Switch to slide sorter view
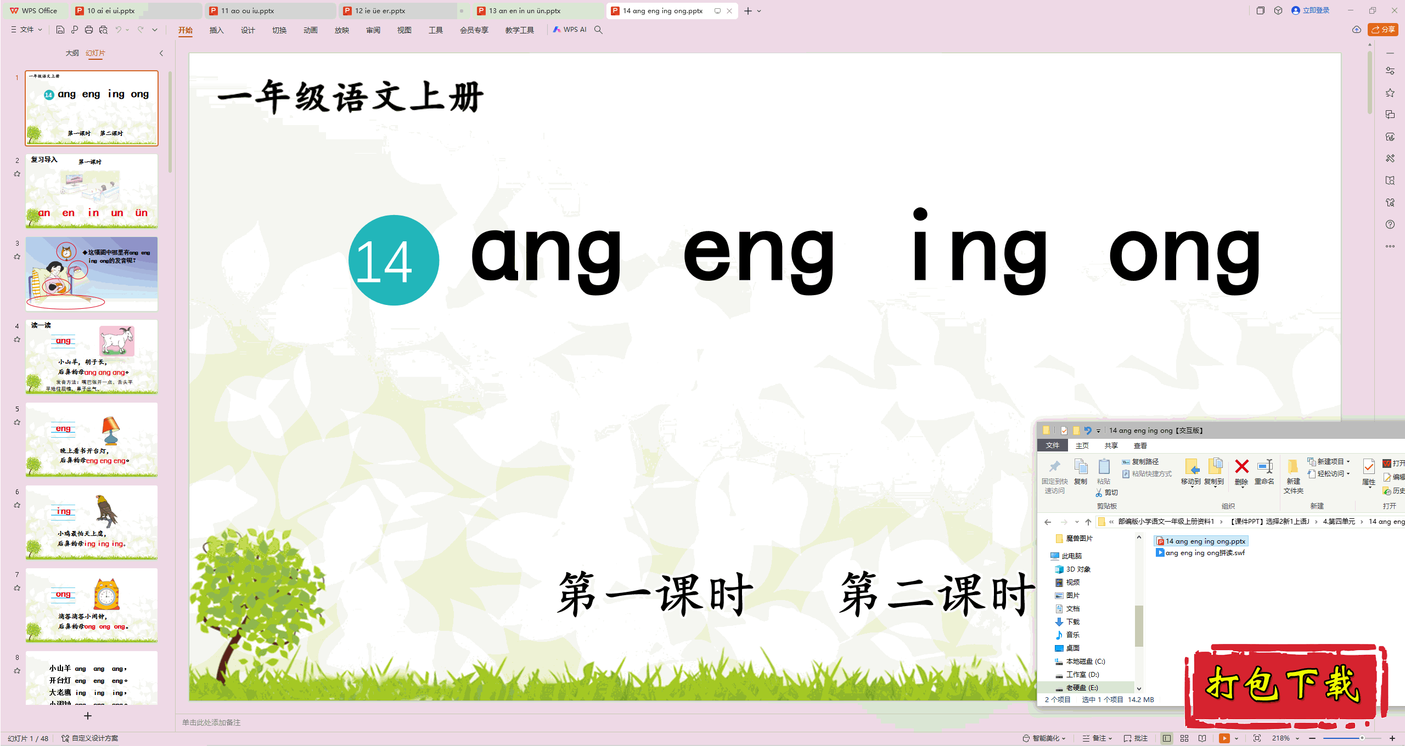Viewport: 1405px width, 746px height. (x=1184, y=738)
